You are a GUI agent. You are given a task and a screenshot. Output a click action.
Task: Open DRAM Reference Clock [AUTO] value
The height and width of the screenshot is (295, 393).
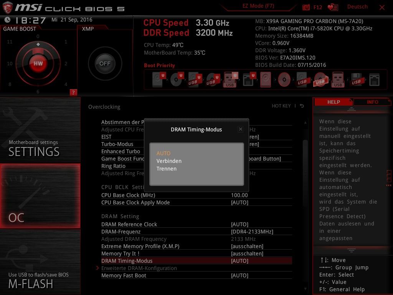pyautogui.click(x=239, y=224)
